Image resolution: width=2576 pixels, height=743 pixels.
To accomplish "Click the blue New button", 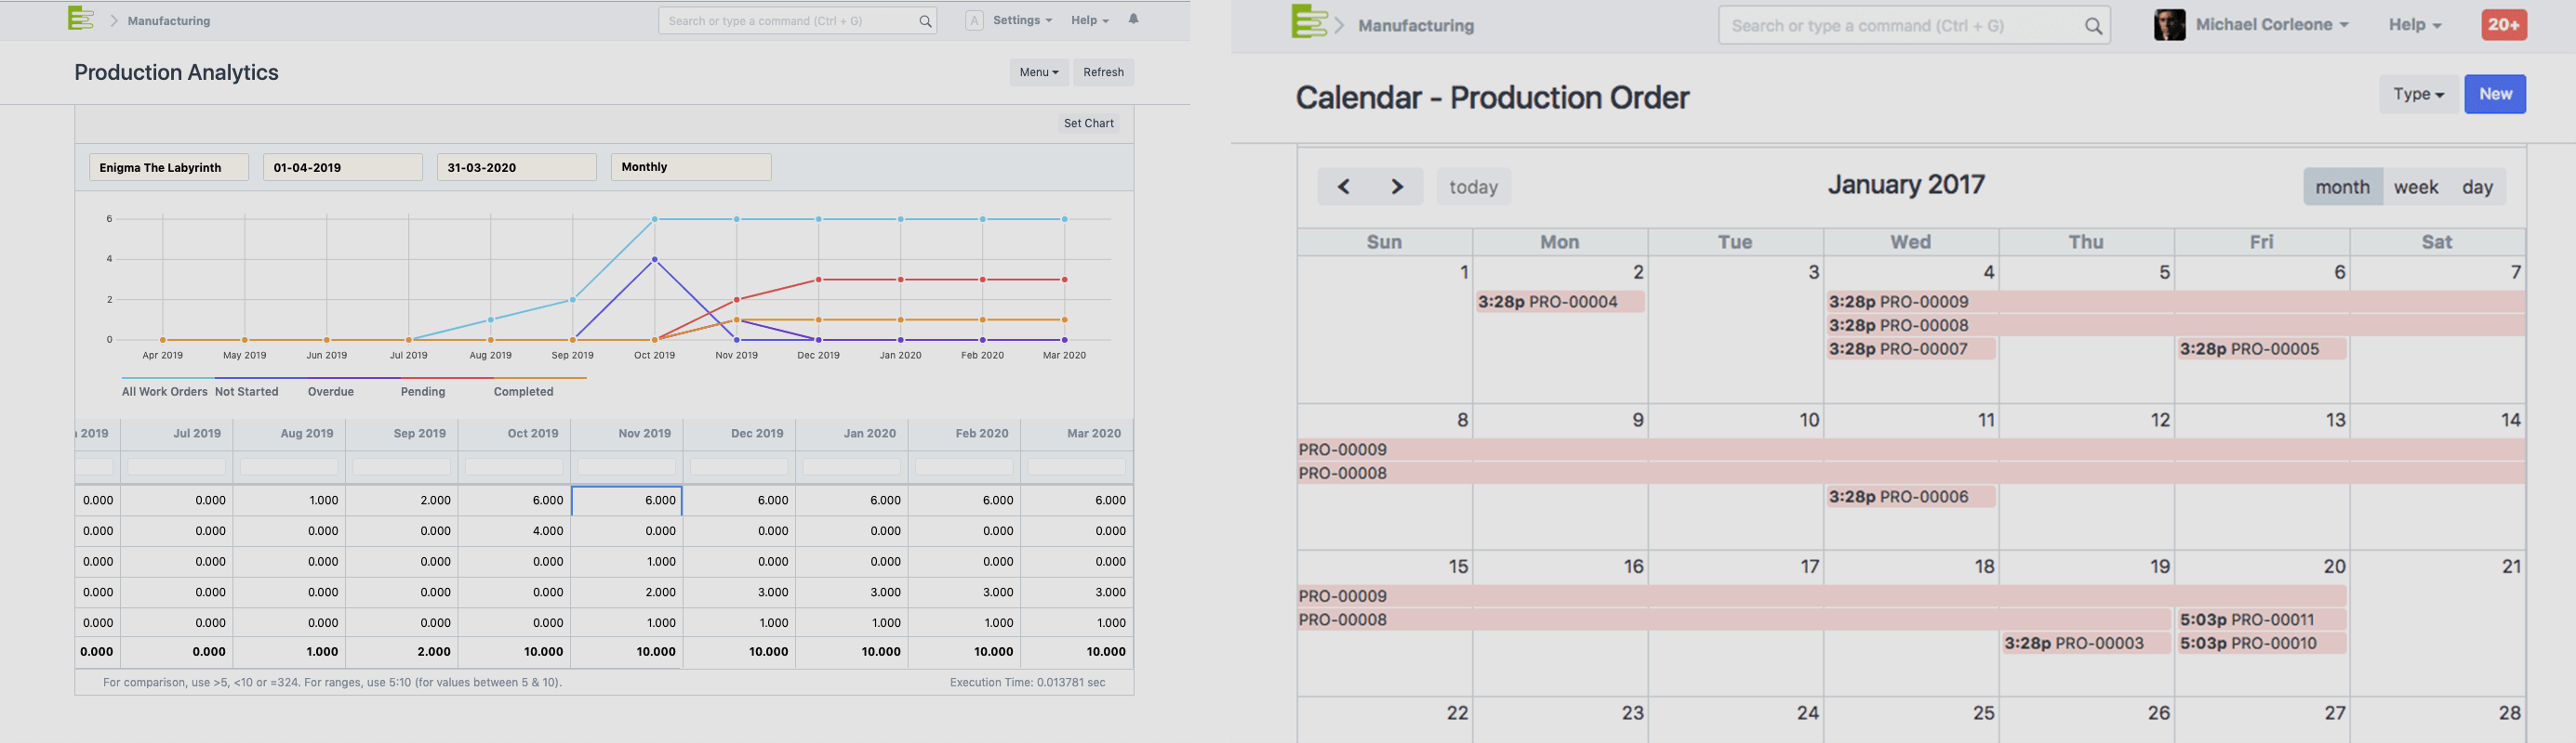I will click(x=2494, y=94).
